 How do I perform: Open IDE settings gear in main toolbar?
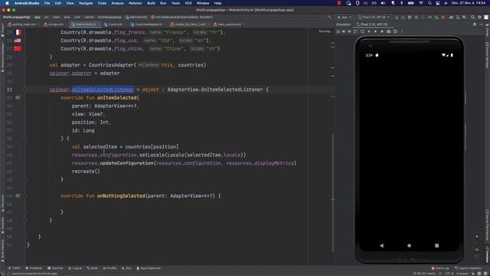click(479, 17)
